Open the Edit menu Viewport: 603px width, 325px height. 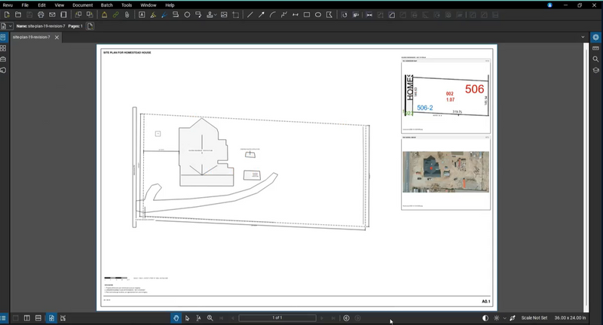[x=41, y=5]
